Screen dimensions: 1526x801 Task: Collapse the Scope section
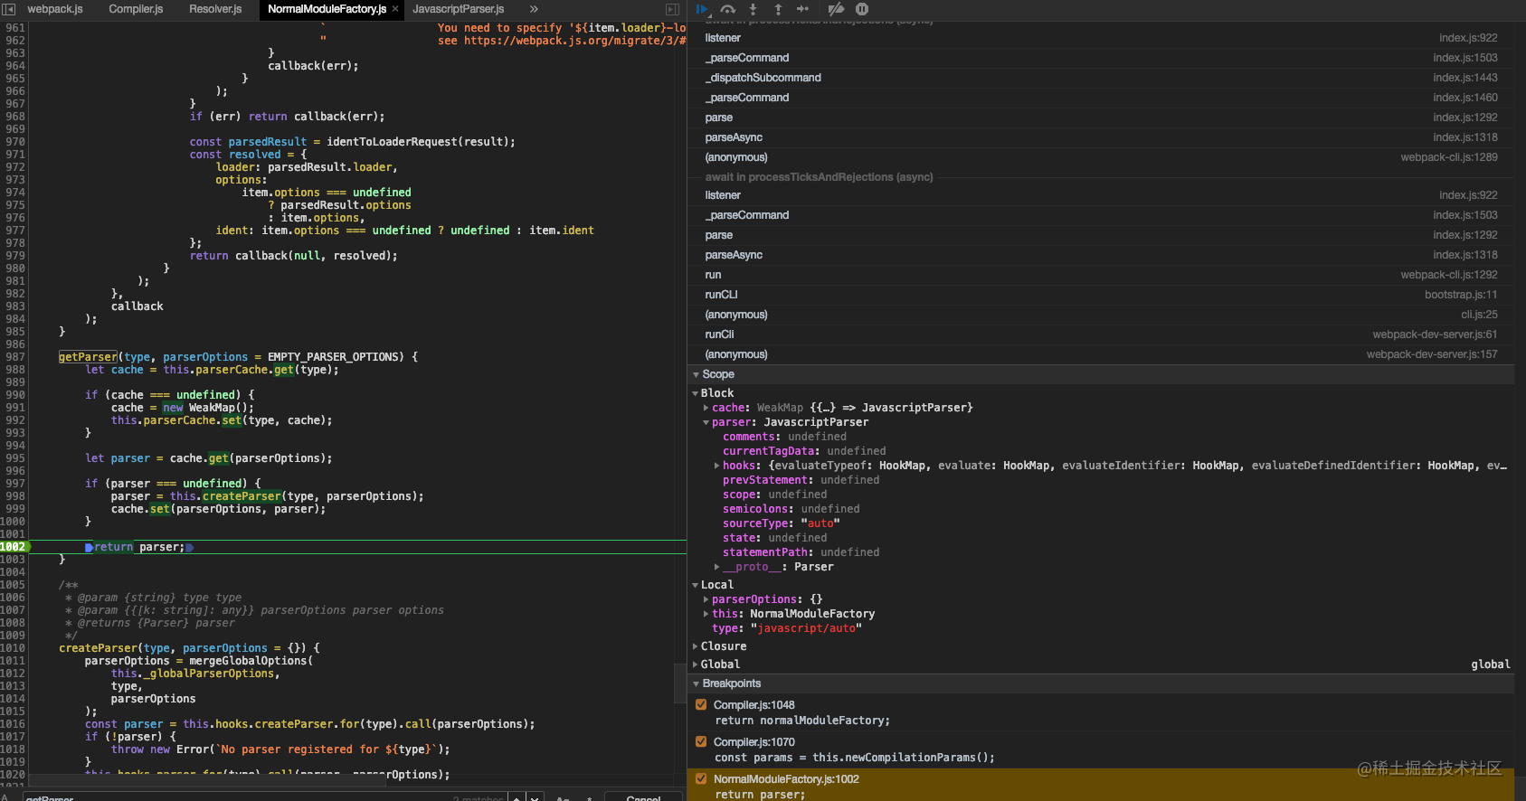pyautogui.click(x=696, y=374)
